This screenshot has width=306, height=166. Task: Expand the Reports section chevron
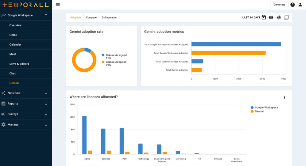[46, 104]
